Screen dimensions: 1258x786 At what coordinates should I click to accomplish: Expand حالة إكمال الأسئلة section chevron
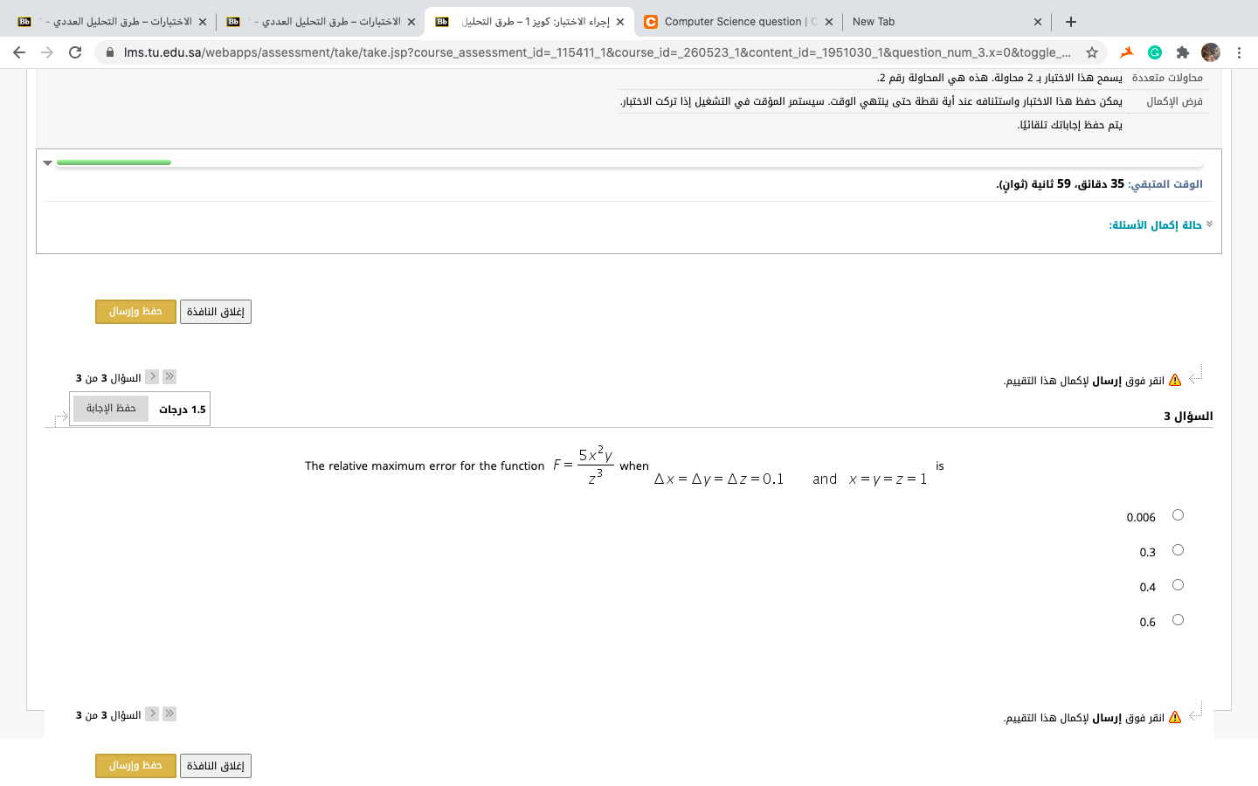click(x=1208, y=223)
